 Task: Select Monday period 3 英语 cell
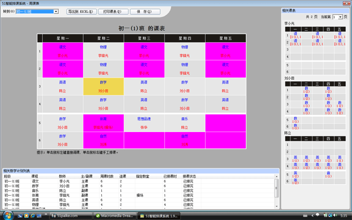[63, 86]
